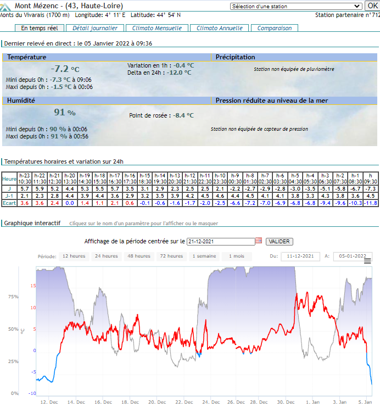Click the Mini depuis 0h temperature line
This screenshot has width=380, height=407.
point(48,80)
